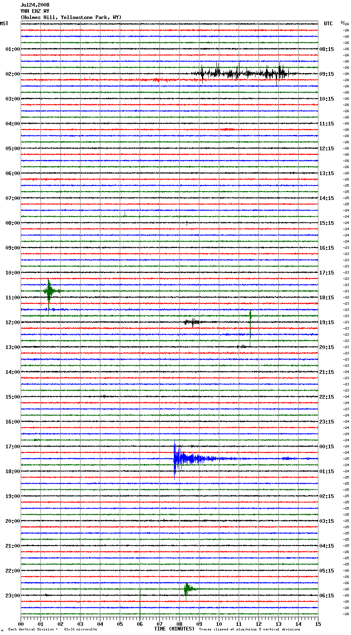Click the MST time zone label

point(4,24)
